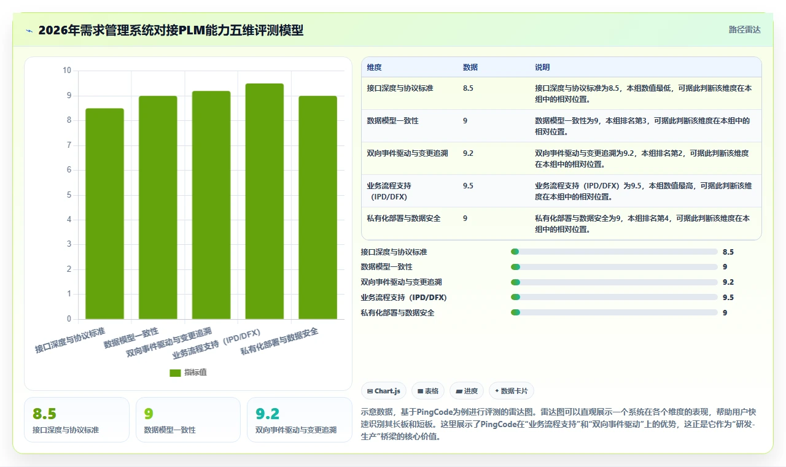Click the 私有化部署与数据安全 chart bar

(318, 207)
